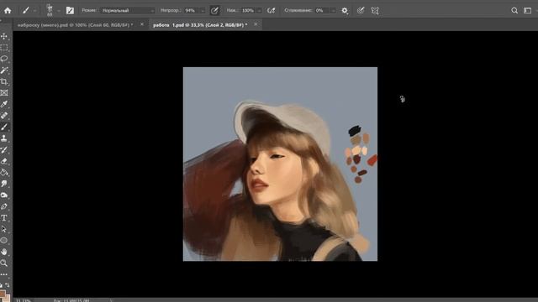Select the Magic Wand tool
Viewport: 538px width, 302px height.
(4, 70)
